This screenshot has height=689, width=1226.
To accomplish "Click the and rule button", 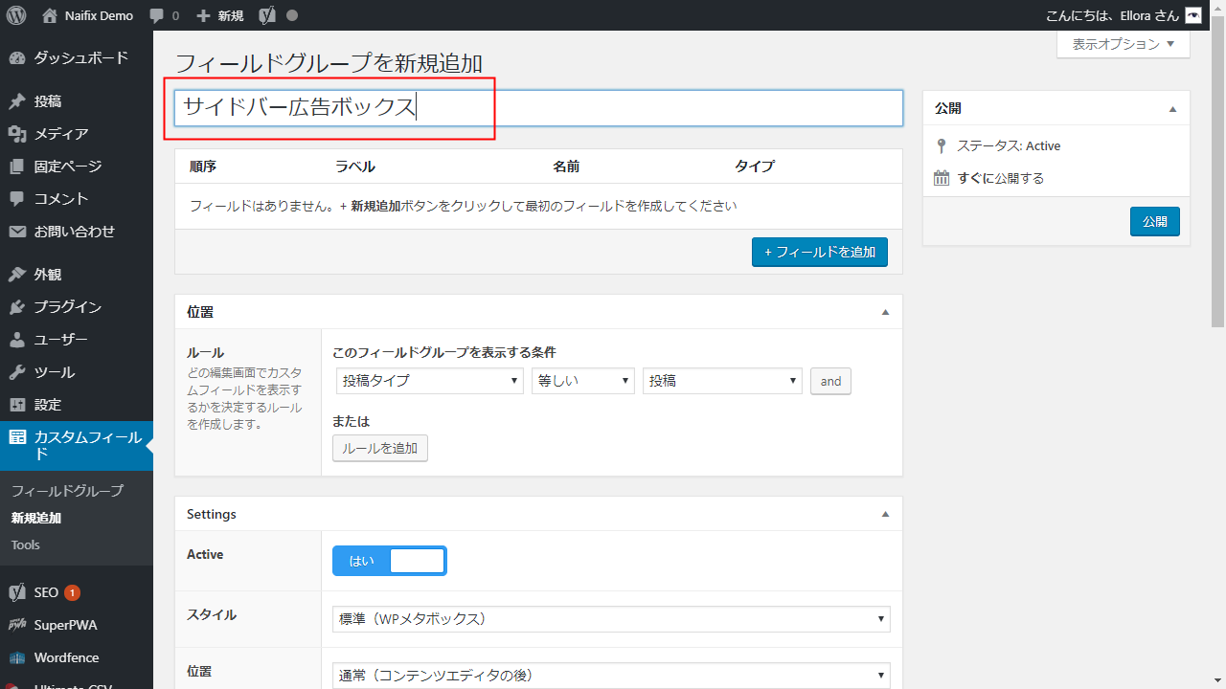I will (830, 381).
